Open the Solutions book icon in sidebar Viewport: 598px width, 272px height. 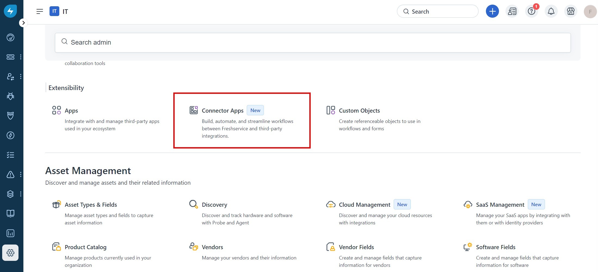[10, 214]
